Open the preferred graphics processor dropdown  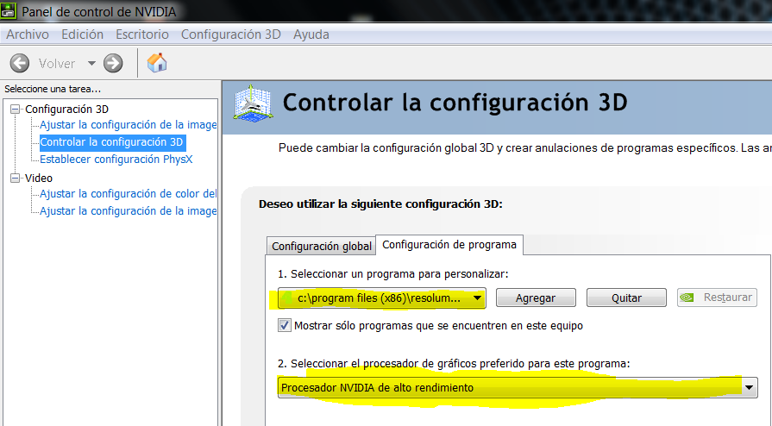coord(750,388)
